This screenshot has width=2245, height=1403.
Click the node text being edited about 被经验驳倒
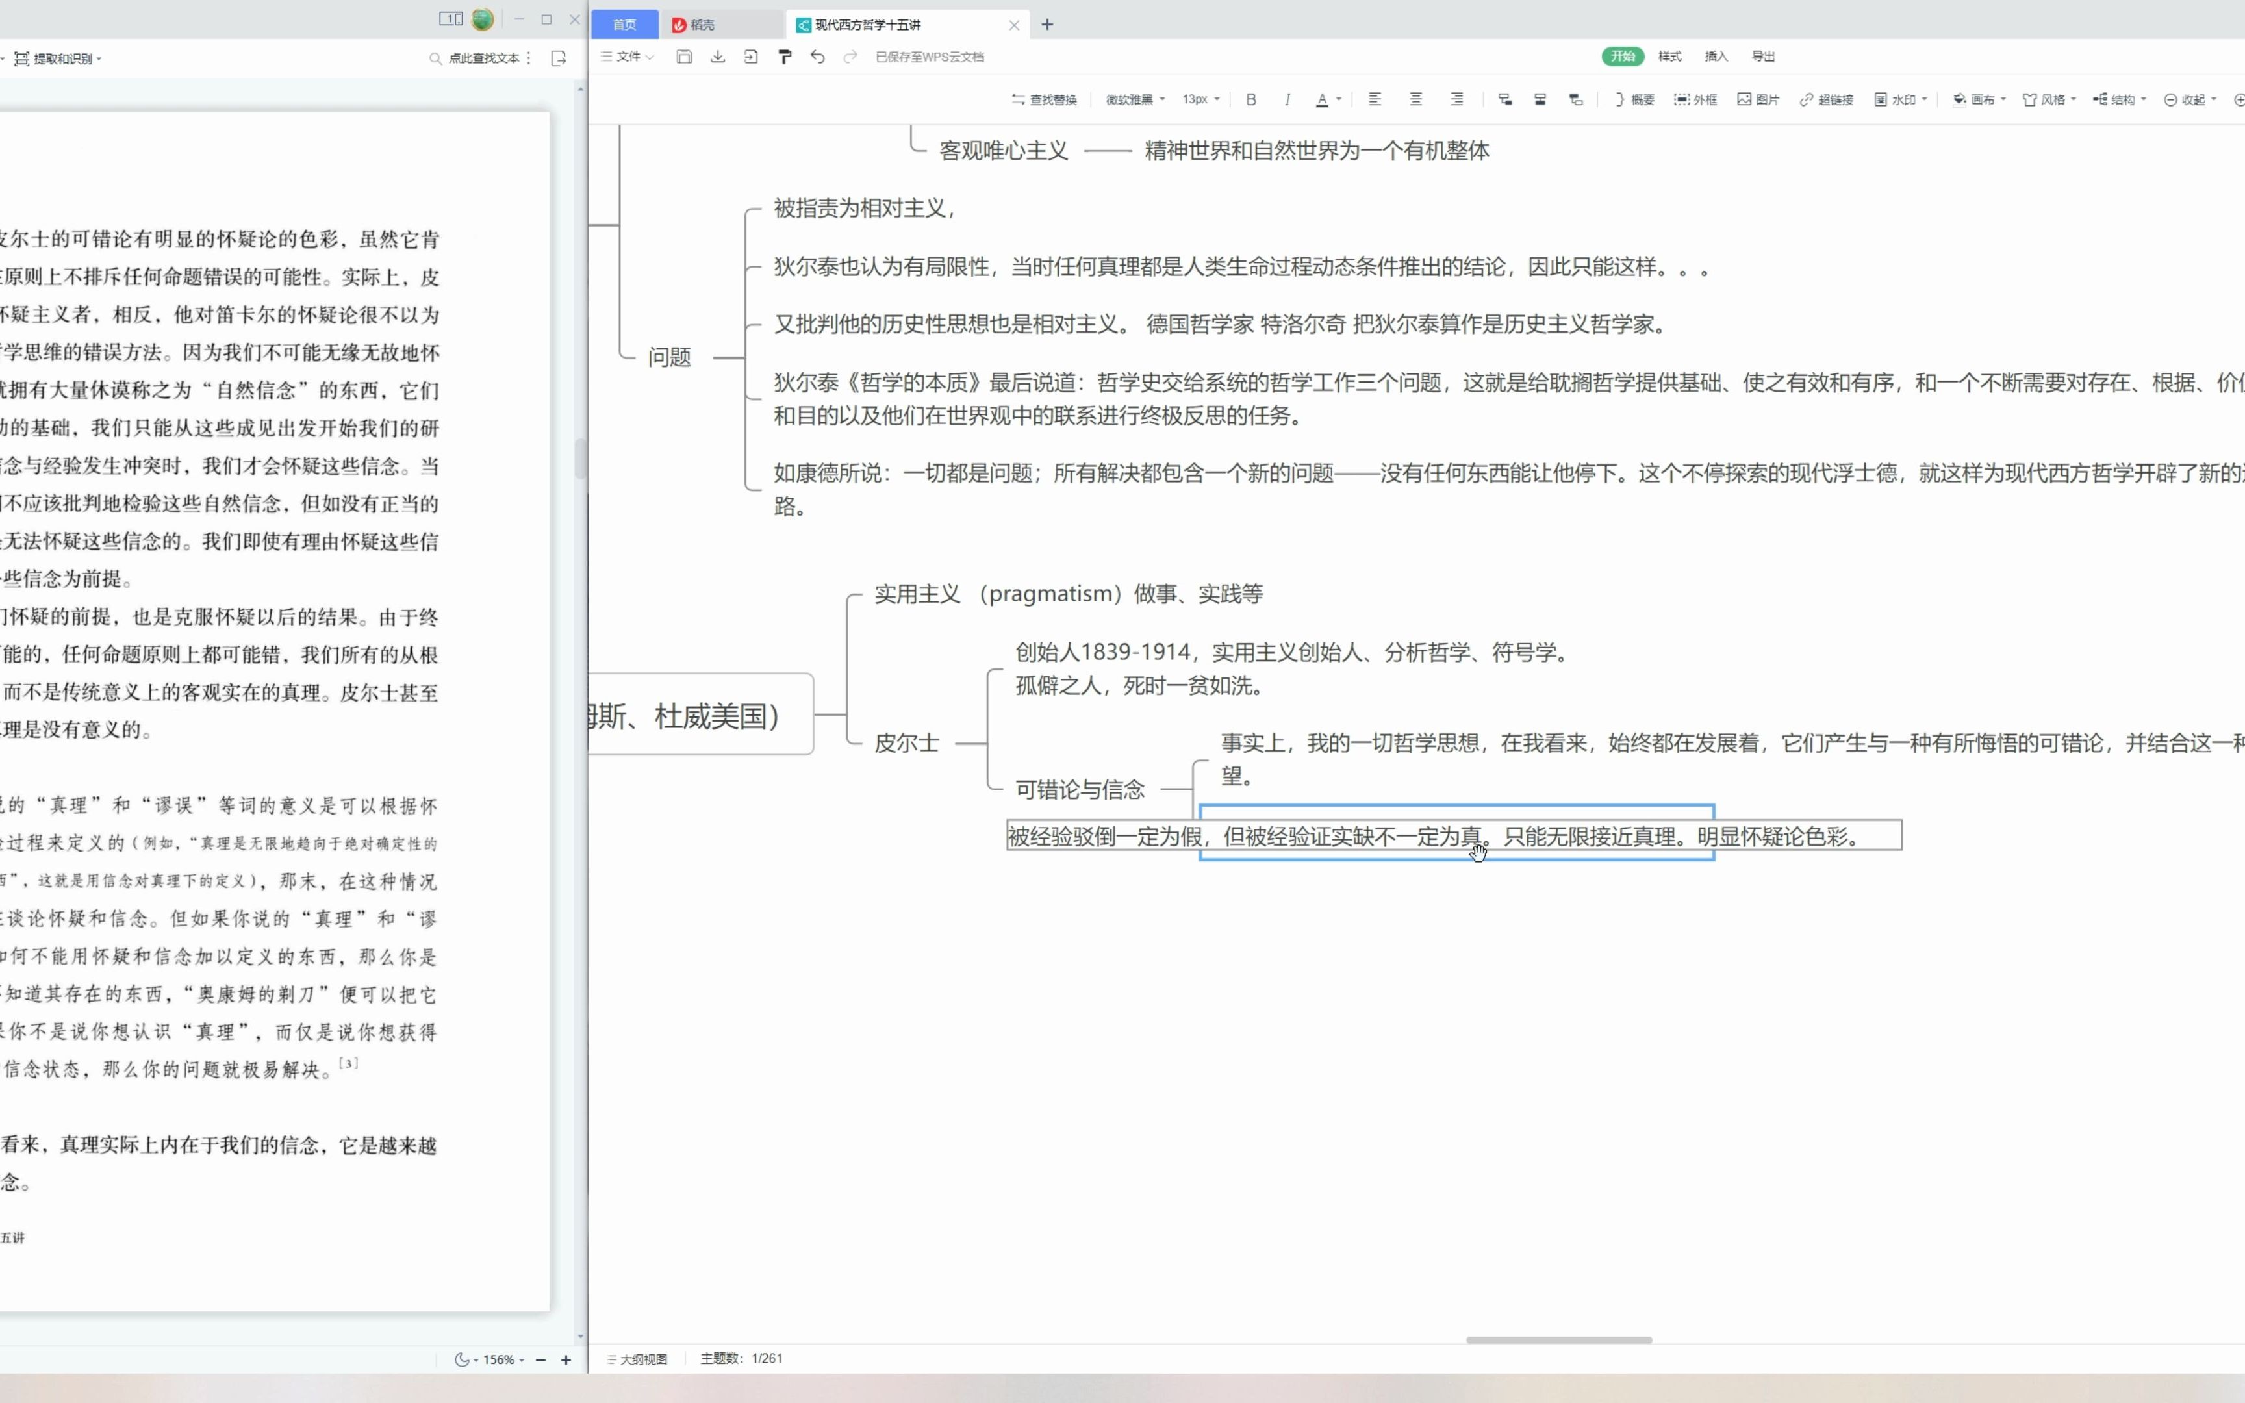[x=1454, y=836]
